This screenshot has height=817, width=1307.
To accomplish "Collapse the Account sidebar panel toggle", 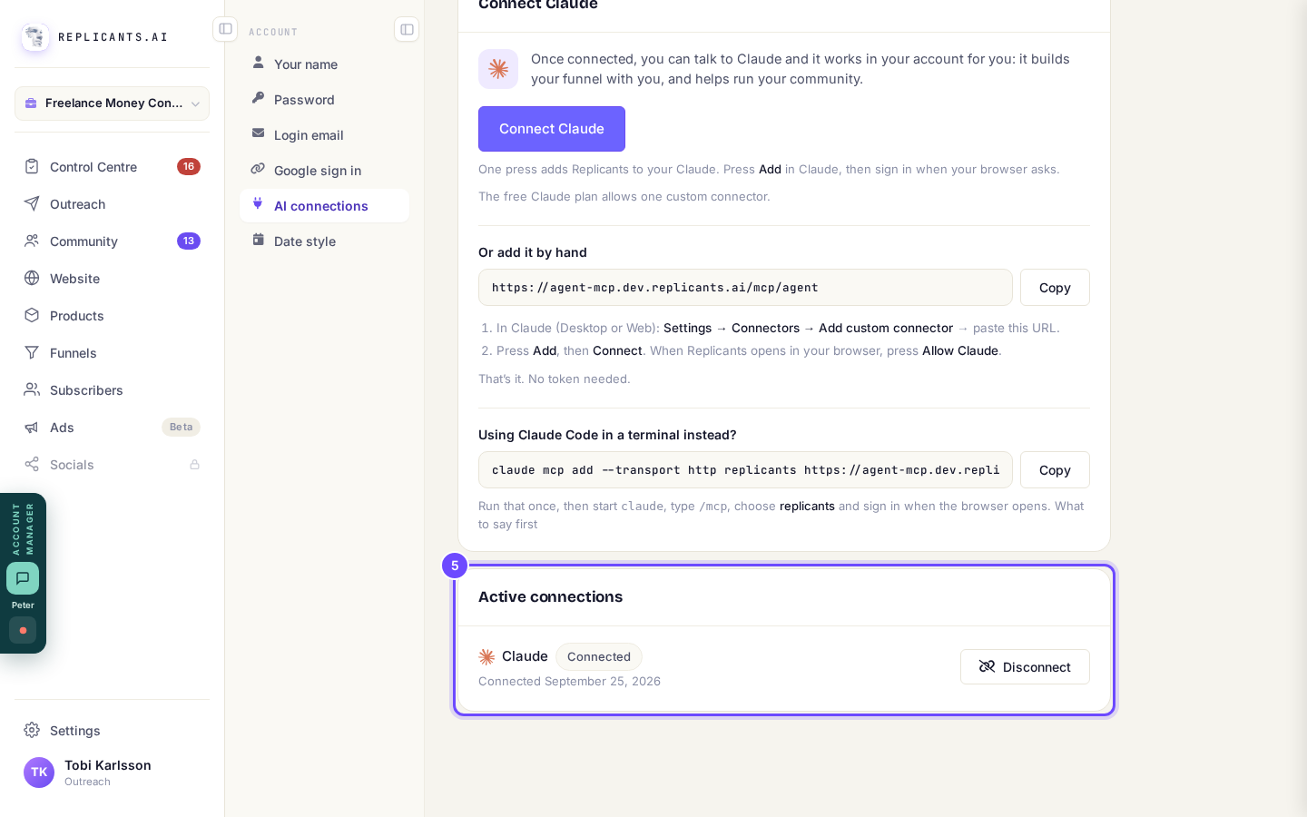I will 407,29.
